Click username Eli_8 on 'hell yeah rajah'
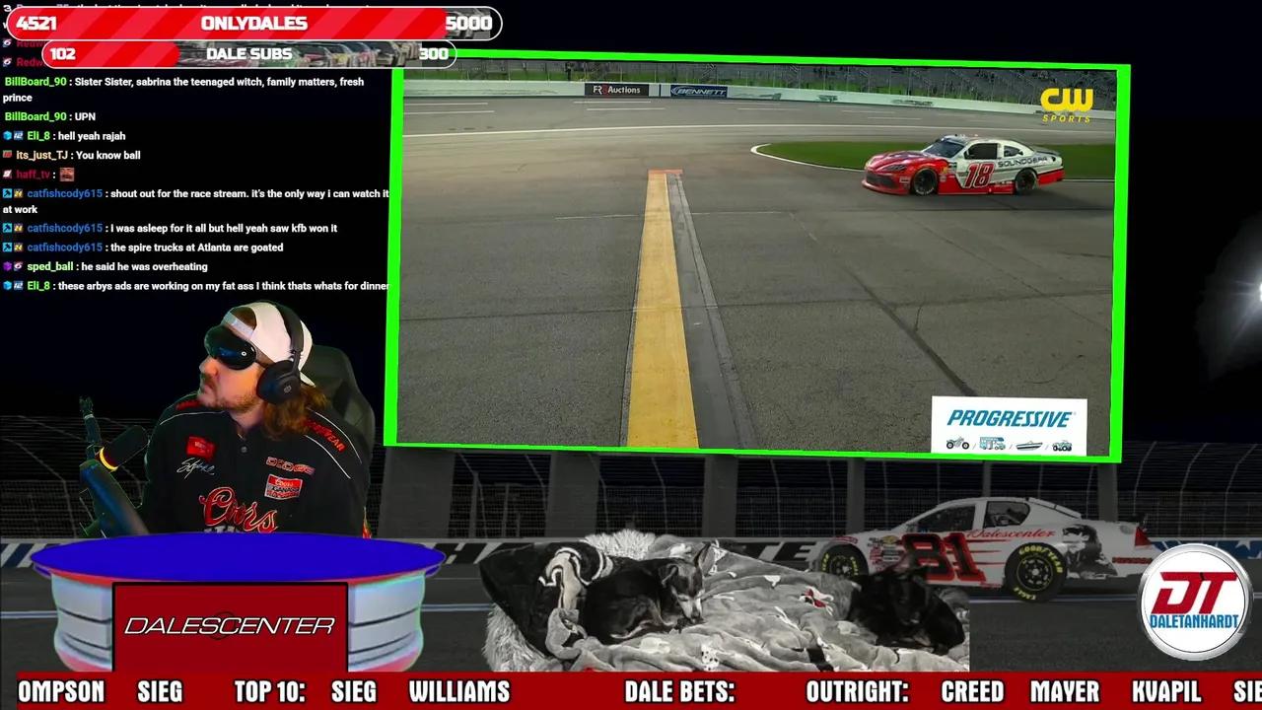Screen dimensions: 1262x710 37,136
